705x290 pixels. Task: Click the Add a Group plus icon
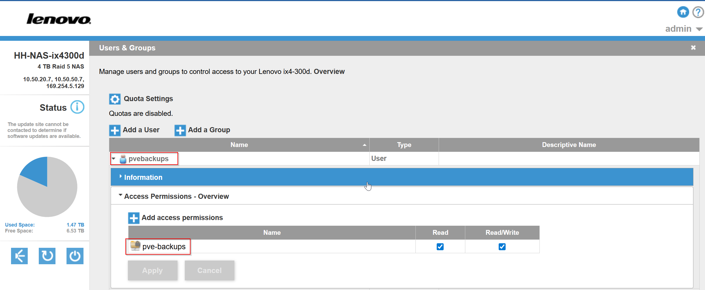[180, 130]
